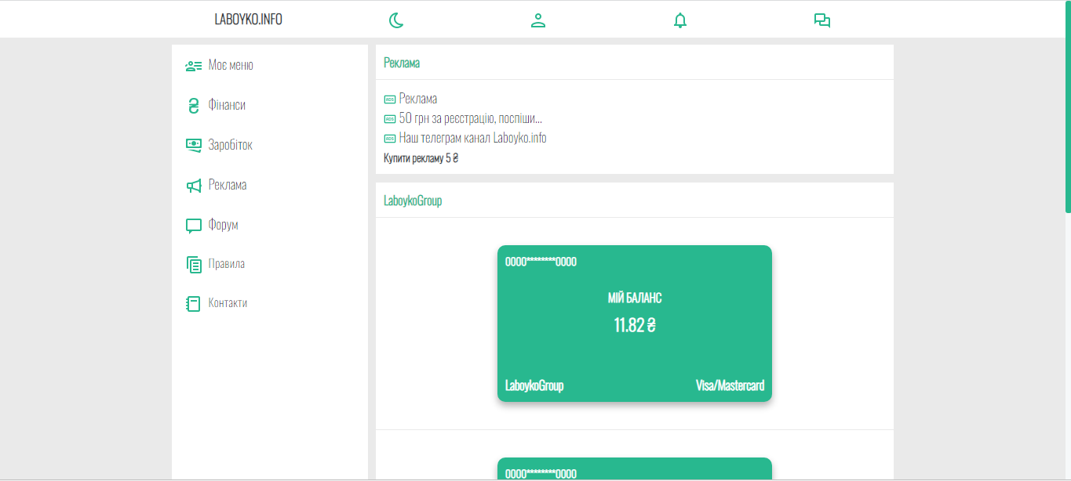Click Купити рекламу 5 ₴ button
The image size is (1071, 481).
pos(421,158)
